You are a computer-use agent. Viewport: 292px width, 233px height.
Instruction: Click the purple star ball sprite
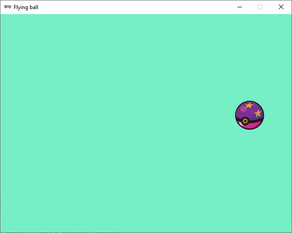coord(250,115)
